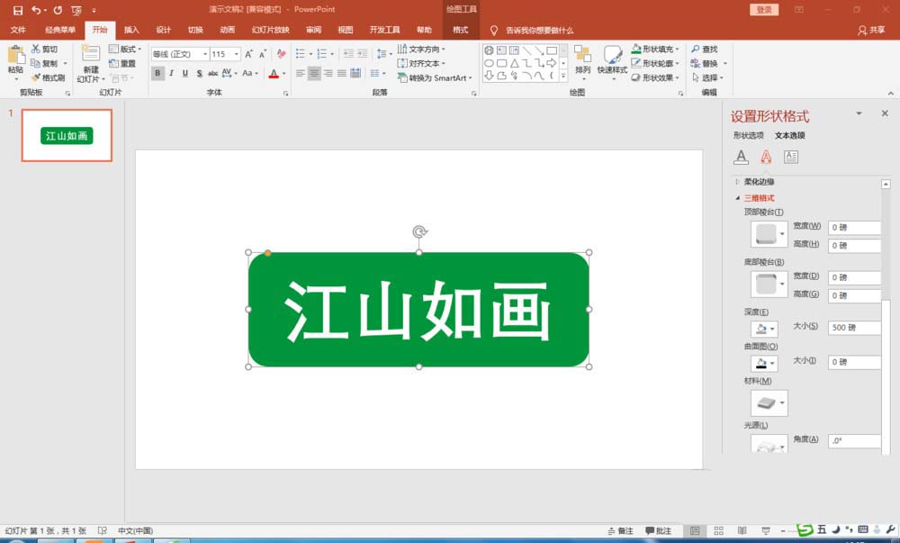Open the Animations (动画) tab
The image size is (900, 543).
click(228, 30)
